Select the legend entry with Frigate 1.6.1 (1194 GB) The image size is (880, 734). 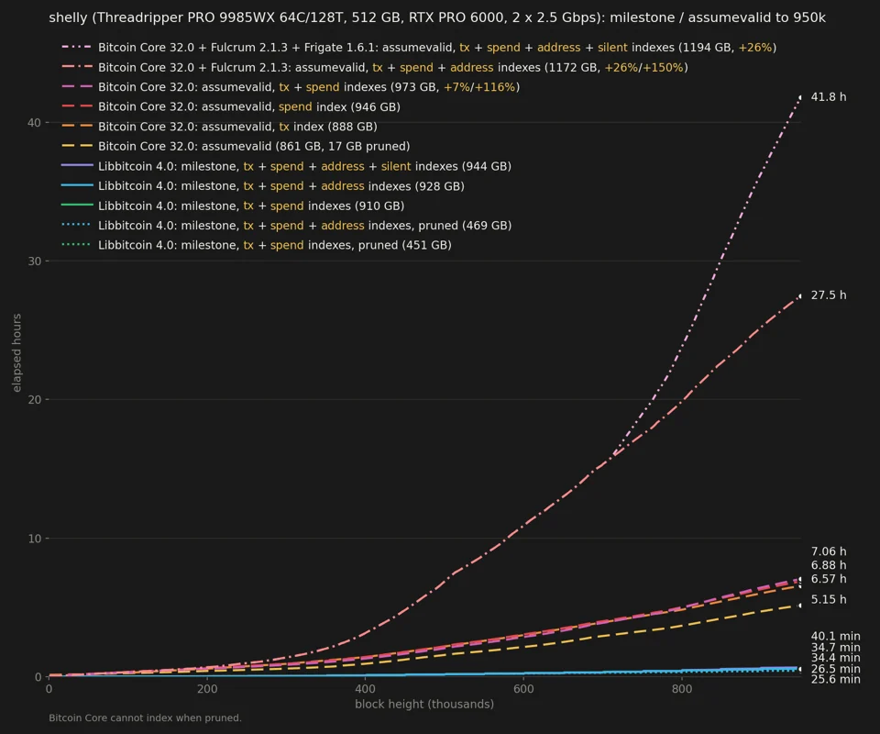(x=419, y=48)
